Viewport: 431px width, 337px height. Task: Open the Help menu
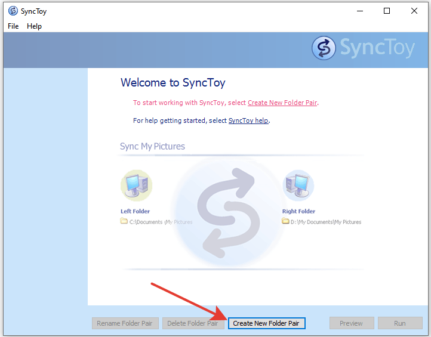35,26
